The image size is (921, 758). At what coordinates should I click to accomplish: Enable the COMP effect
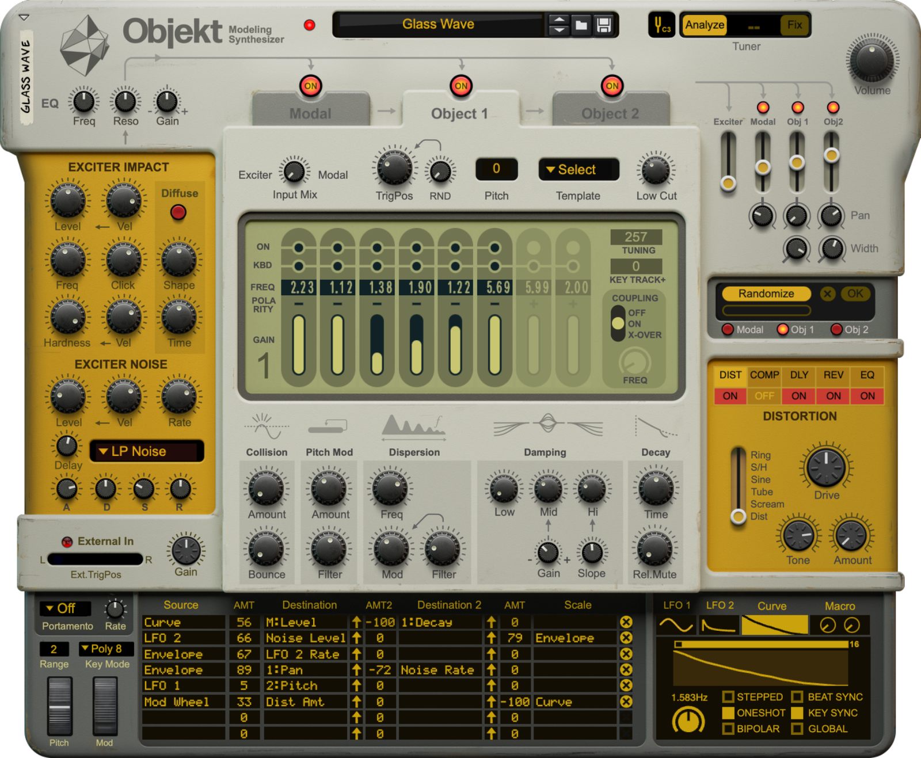click(x=764, y=395)
